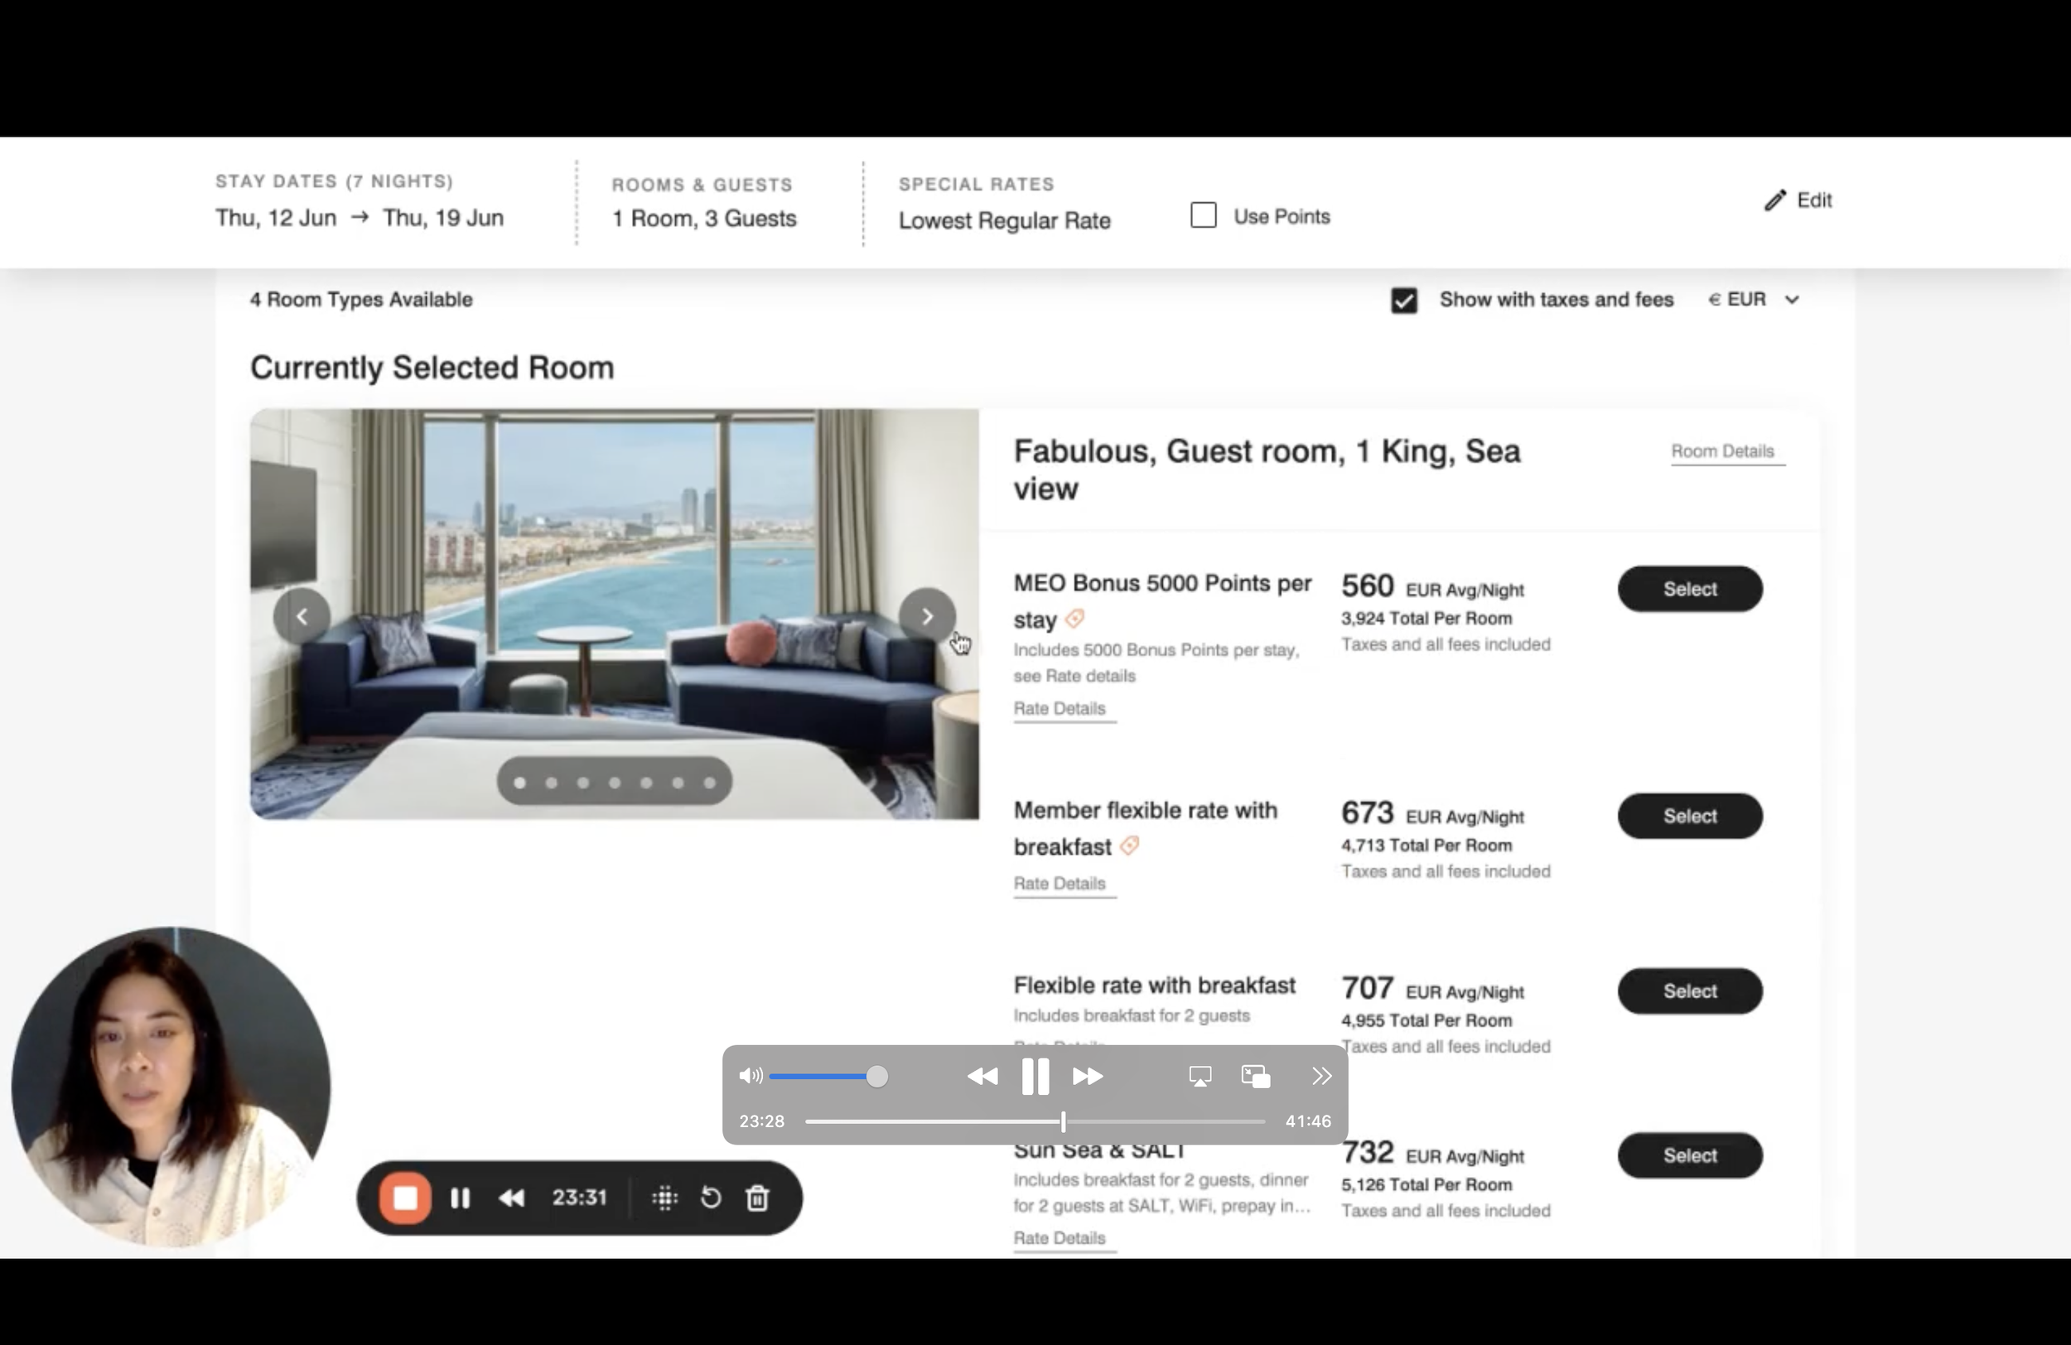Click the AirPlay icon in the video player
This screenshot has height=1345, width=2071.
pos(1200,1077)
